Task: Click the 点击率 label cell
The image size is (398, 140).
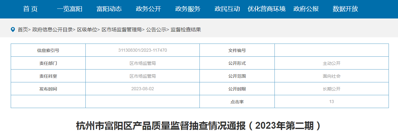Action: (x=237, y=101)
